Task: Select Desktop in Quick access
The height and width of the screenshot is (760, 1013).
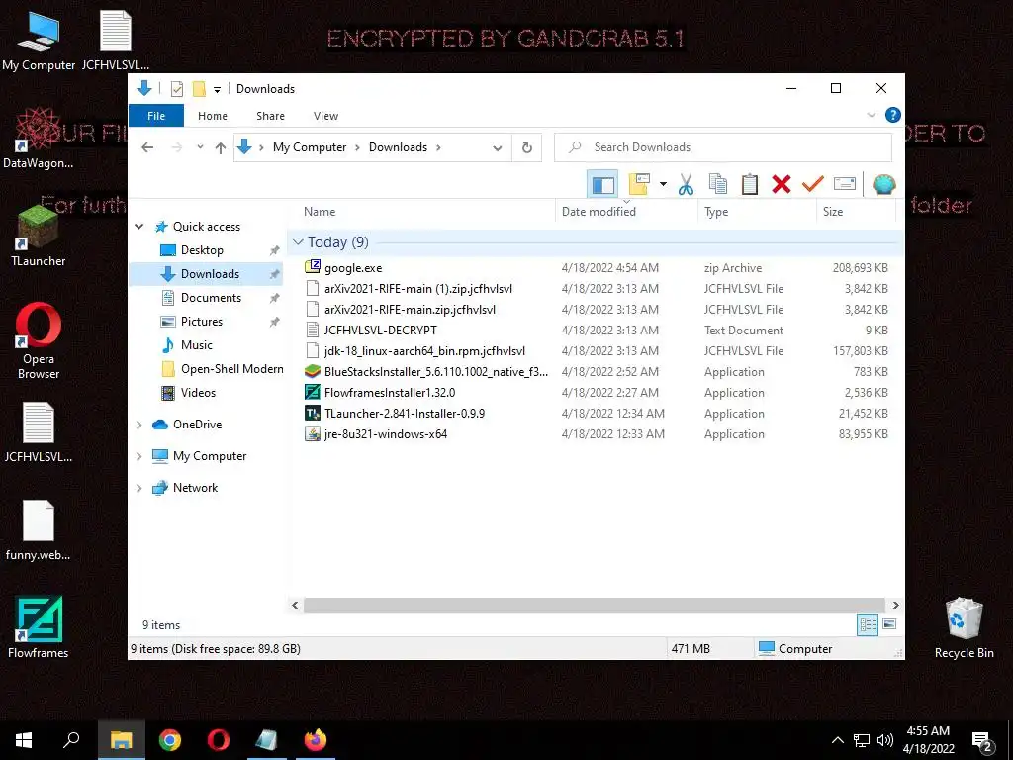Action: pos(202,250)
